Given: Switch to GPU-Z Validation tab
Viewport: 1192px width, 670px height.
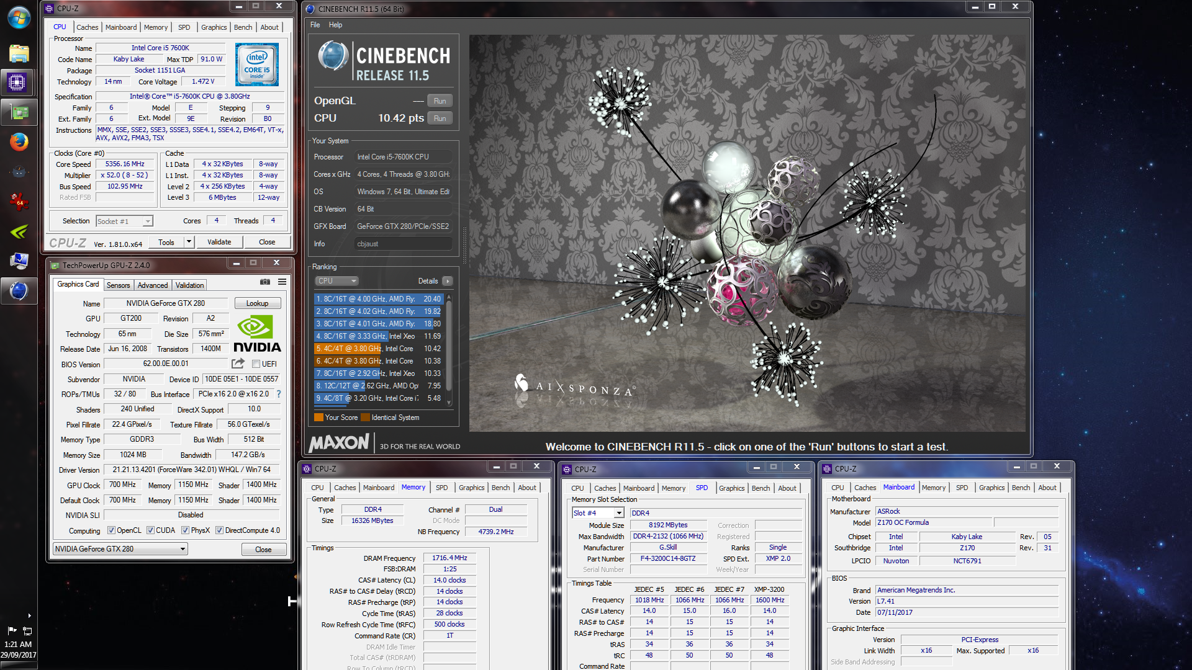Looking at the screenshot, I should point(189,285).
